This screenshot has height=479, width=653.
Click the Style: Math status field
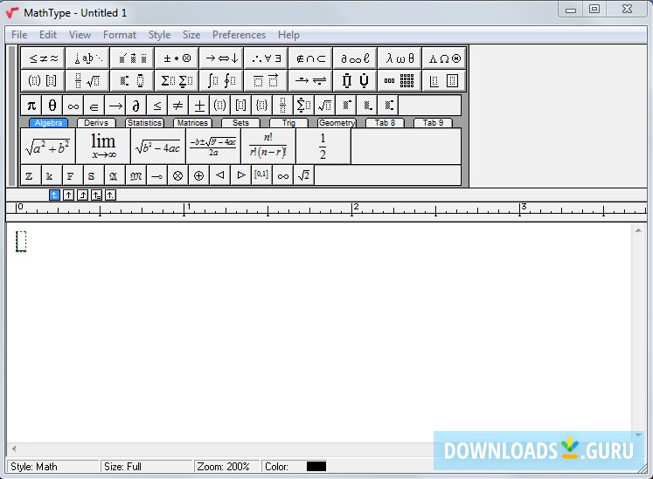click(53, 467)
